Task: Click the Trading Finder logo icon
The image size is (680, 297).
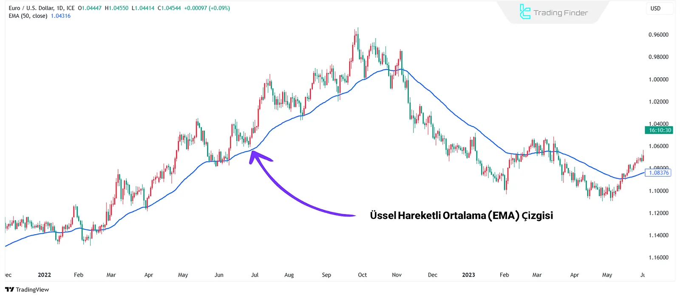Action: (x=525, y=12)
